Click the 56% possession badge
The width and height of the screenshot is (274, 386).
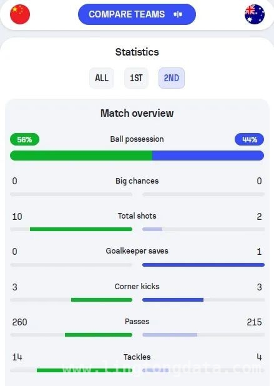click(x=24, y=139)
